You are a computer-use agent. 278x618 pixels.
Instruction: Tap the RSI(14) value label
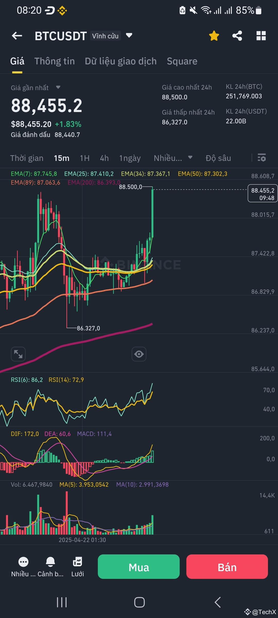[x=66, y=380]
